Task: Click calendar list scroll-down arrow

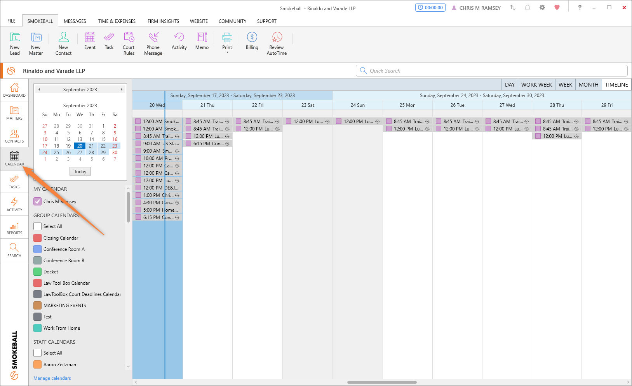Action: [x=128, y=366]
